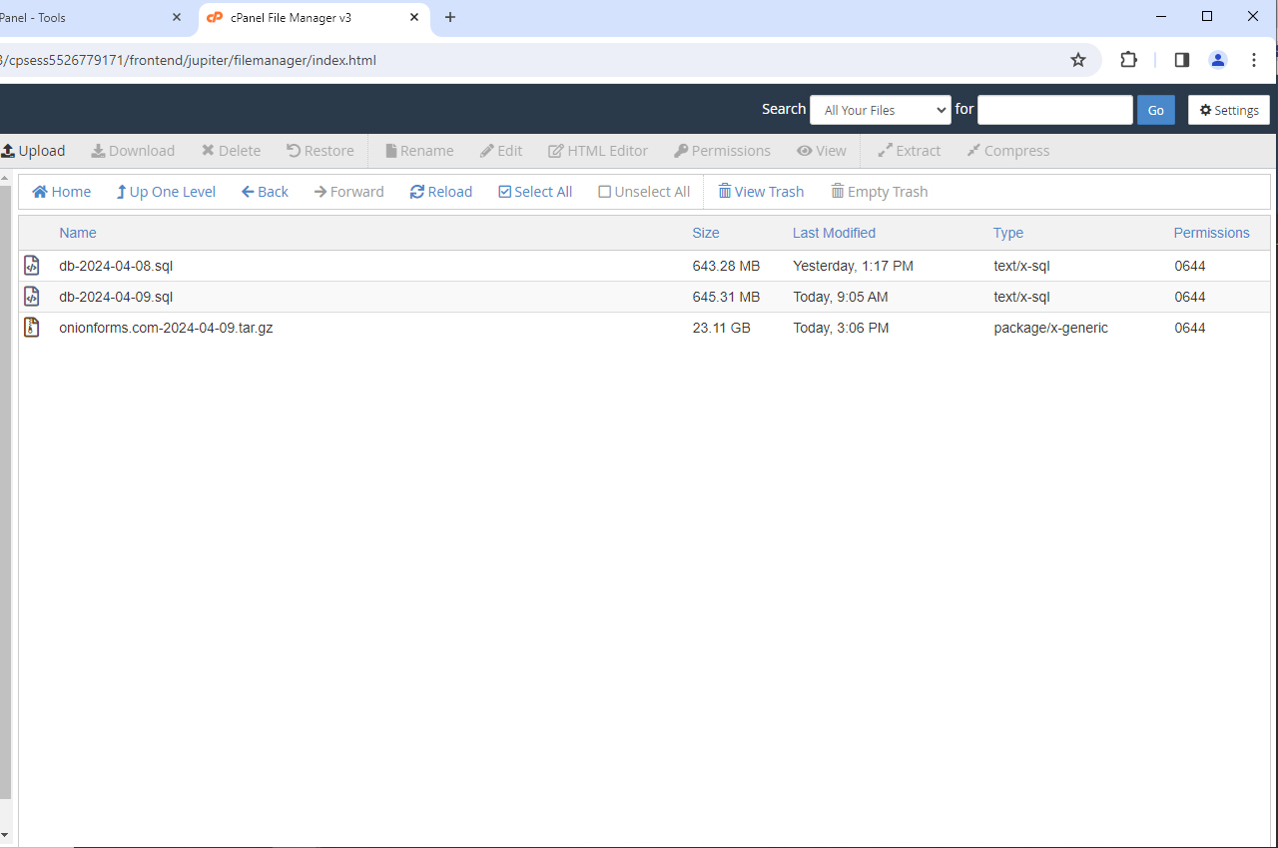1278x848 pixels.
Task: Sort files by Size column
Action: (706, 233)
